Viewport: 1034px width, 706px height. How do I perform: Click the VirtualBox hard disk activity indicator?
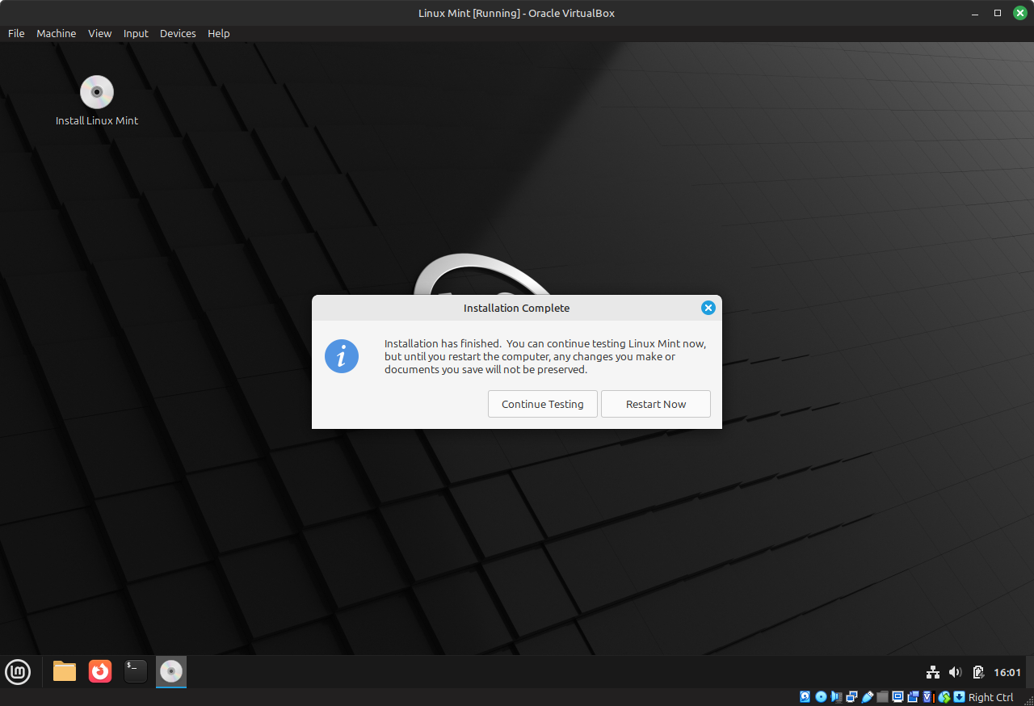[x=805, y=697]
